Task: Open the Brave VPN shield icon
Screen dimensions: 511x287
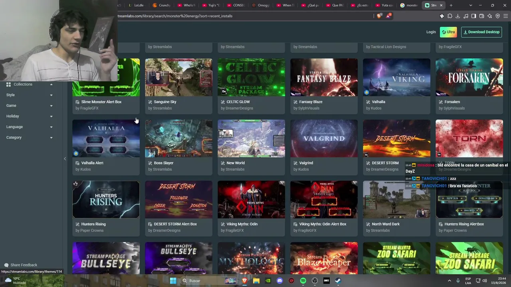Action: [x=498, y=16]
